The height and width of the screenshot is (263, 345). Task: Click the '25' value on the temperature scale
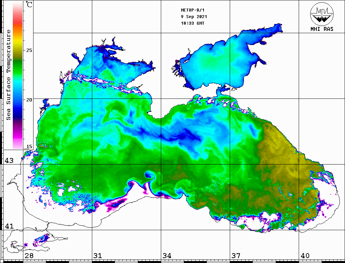tap(29, 50)
